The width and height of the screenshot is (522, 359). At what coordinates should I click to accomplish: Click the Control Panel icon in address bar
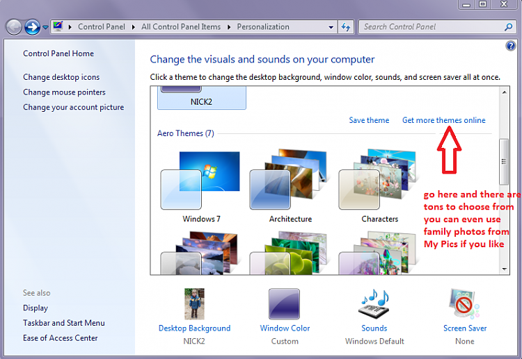click(58, 26)
